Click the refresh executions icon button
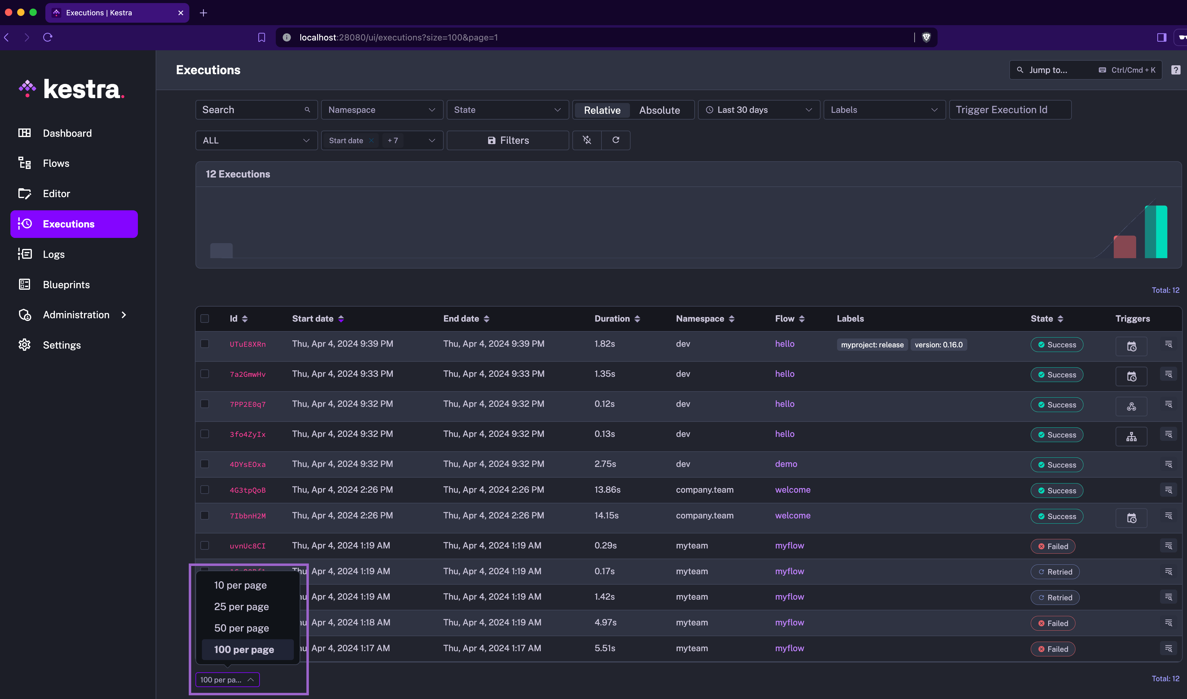Viewport: 1187px width, 699px height. tap(616, 140)
